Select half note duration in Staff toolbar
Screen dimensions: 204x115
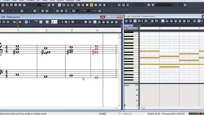pyautogui.click(x=99, y=22)
